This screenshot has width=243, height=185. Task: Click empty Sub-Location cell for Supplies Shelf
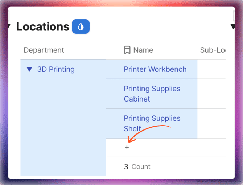point(211,123)
